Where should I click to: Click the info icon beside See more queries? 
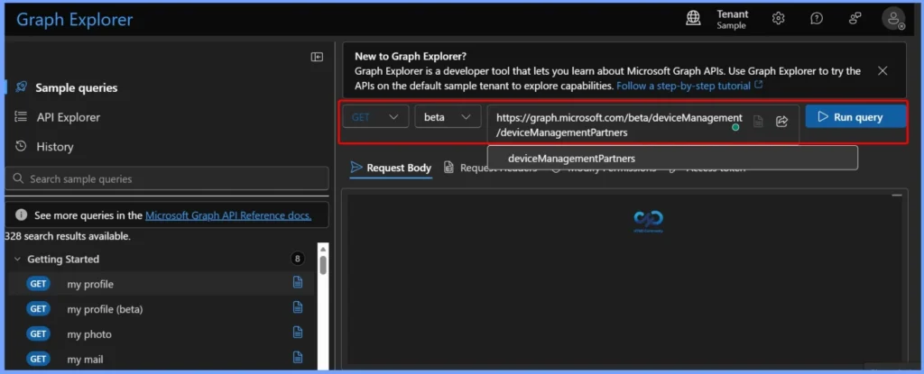[22, 215]
